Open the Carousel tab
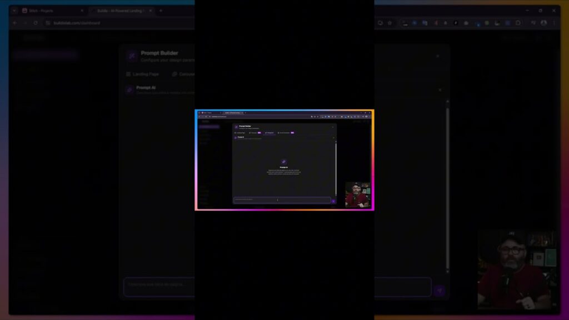Screen dimensions: 569x320 point(254,133)
